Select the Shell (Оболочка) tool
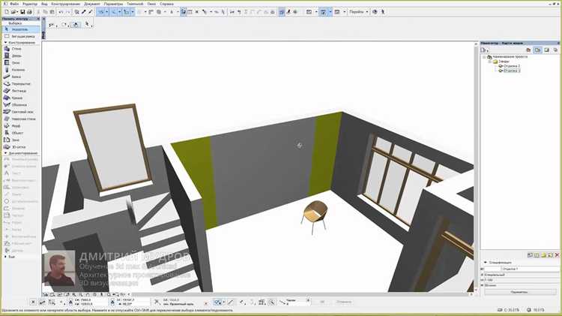Viewport: 562px width, 316px height. click(x=21, y=105)
